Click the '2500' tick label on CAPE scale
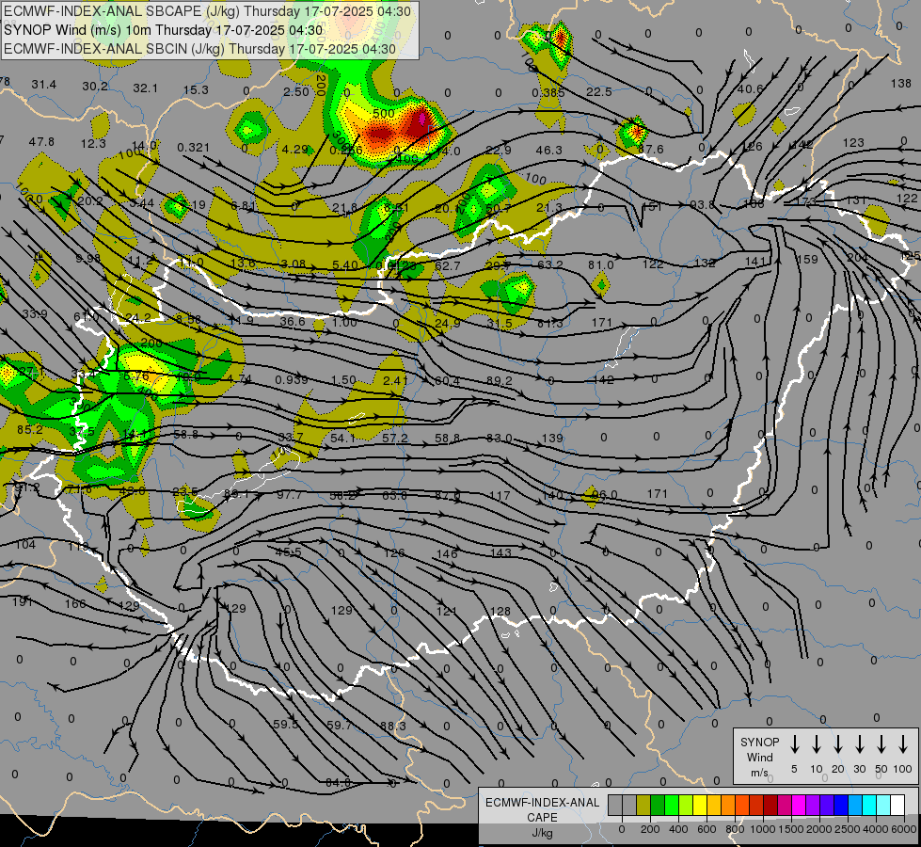Viewport: 921px width, 847px height. point(847,829)
